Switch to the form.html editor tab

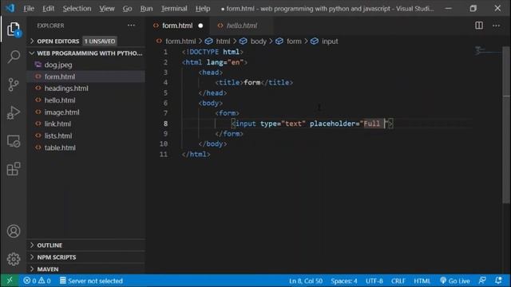point(177,26)
